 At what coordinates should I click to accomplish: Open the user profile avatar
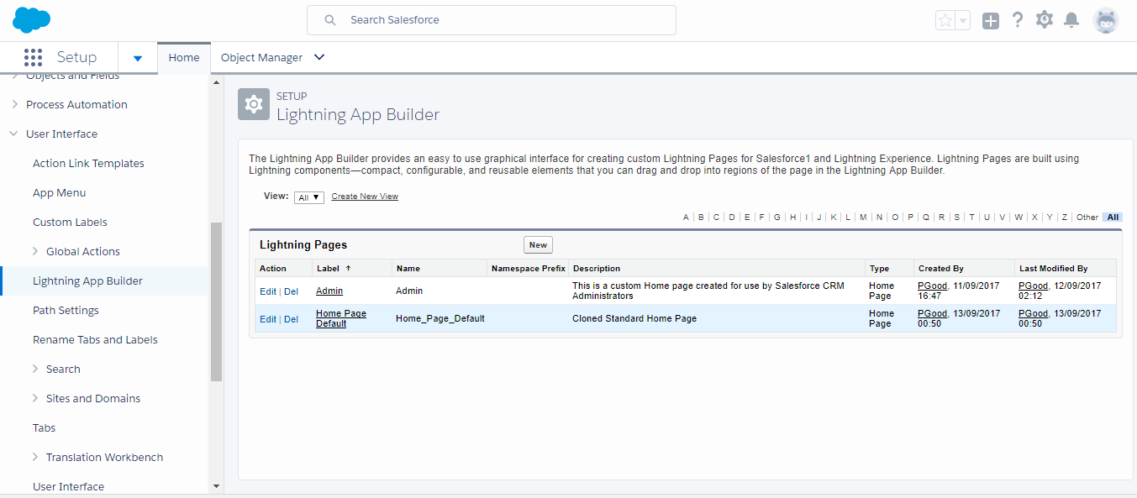(1106, 20)
